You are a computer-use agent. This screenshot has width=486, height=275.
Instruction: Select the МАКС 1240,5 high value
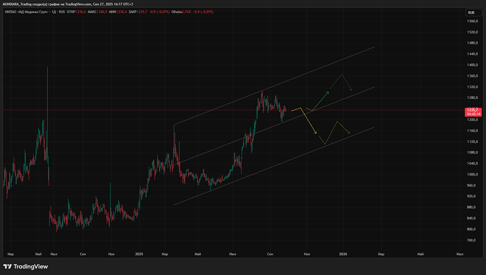97,12
